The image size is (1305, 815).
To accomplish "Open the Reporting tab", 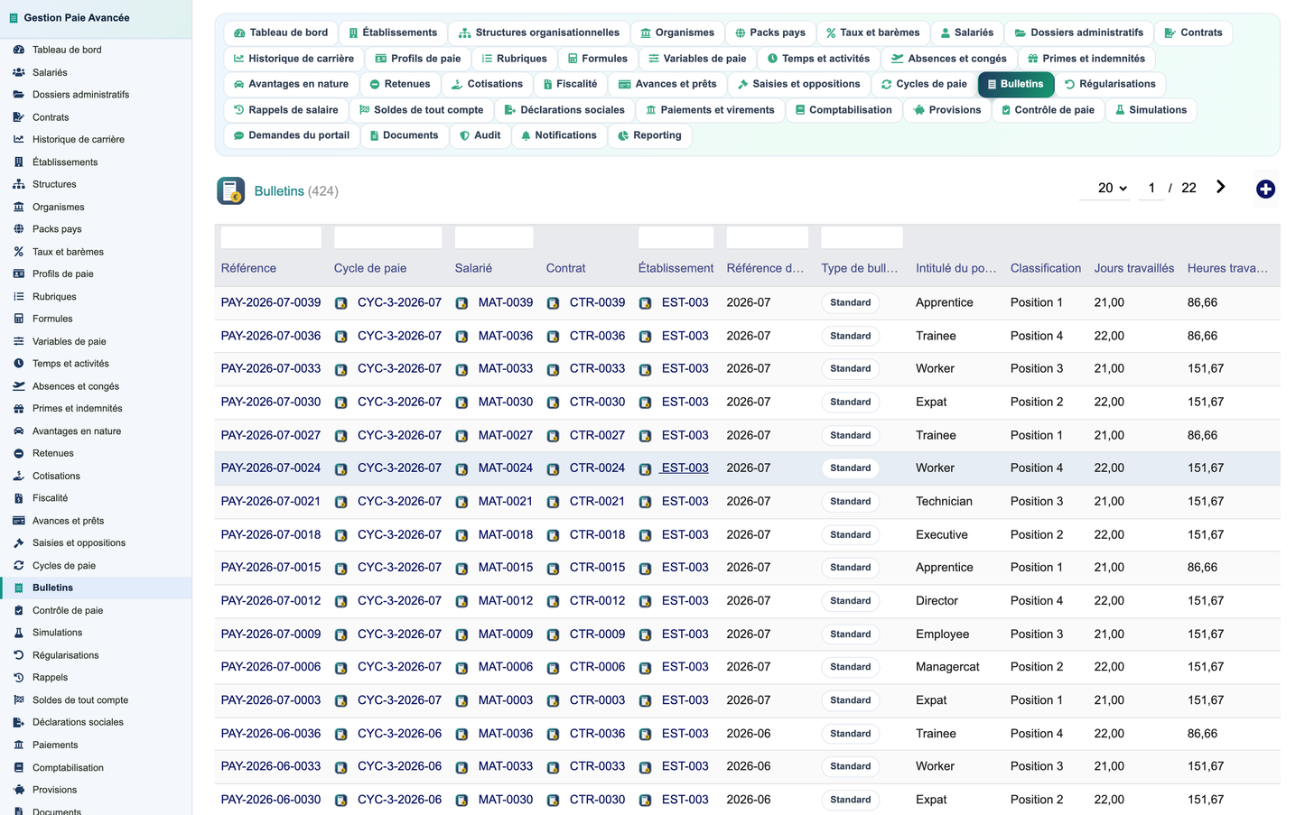I will coord(649,135).
